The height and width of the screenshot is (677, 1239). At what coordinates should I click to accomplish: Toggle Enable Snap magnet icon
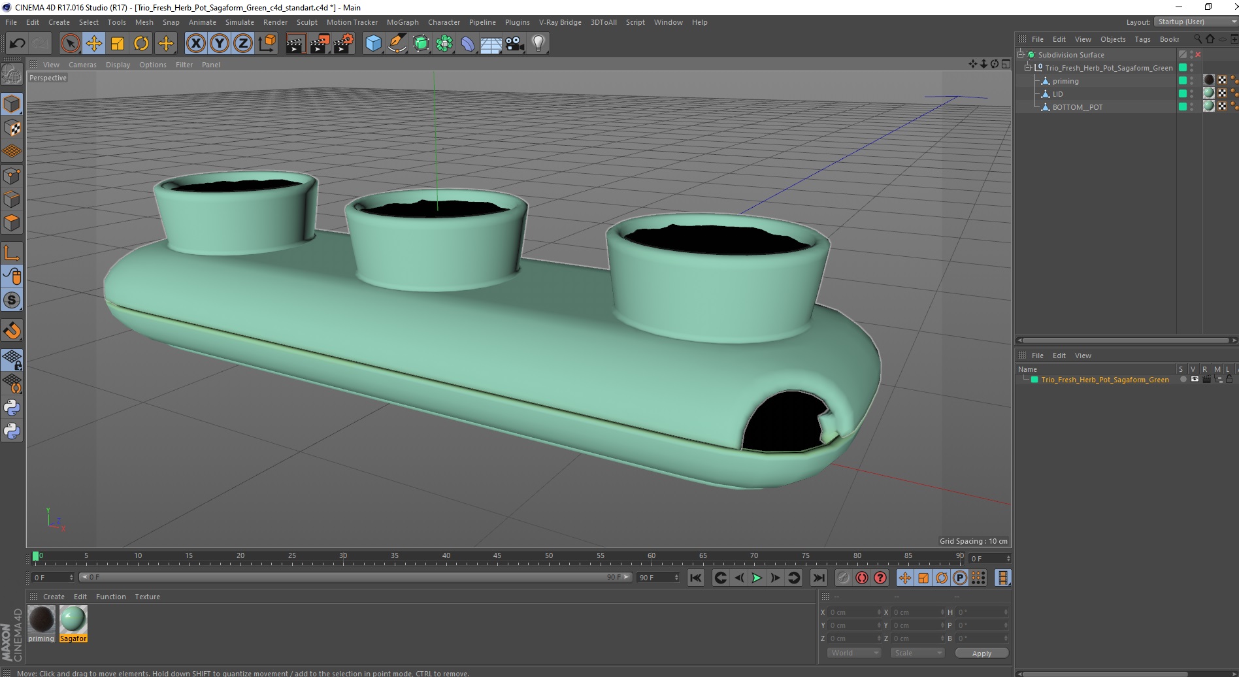12,331
